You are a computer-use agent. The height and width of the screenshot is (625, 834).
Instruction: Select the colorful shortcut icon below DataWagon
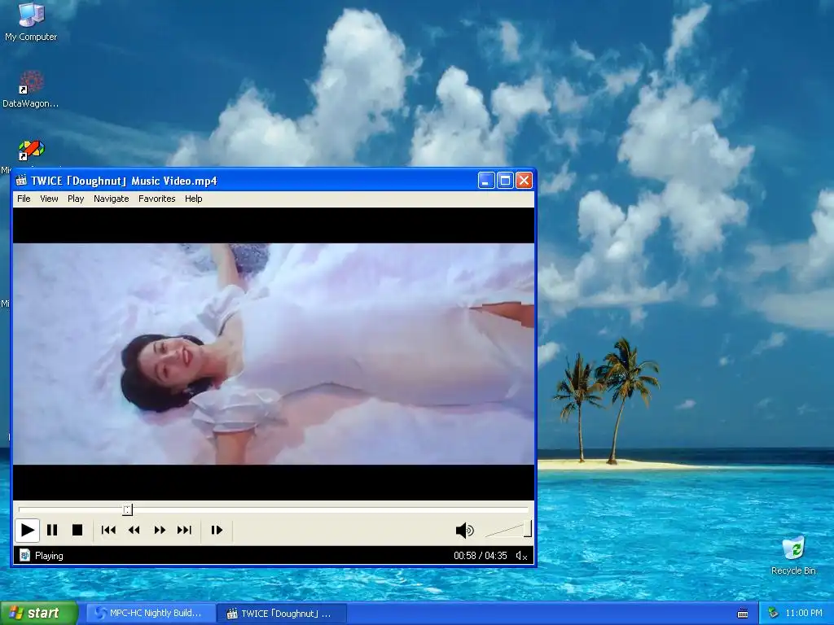point(31,151)
